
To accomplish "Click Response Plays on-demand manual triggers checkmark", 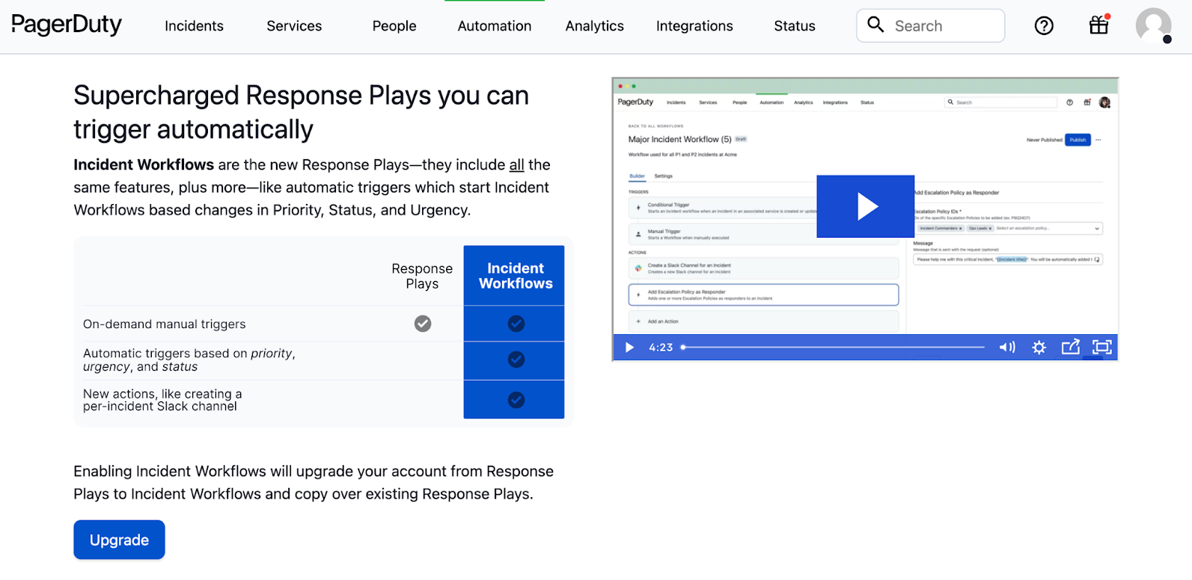I will point(423,324).
